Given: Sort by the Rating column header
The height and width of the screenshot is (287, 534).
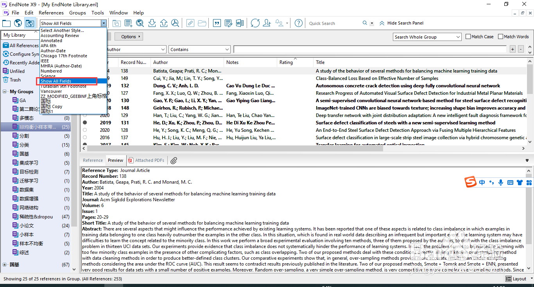Looking at the screenshot, I should 295,62.
